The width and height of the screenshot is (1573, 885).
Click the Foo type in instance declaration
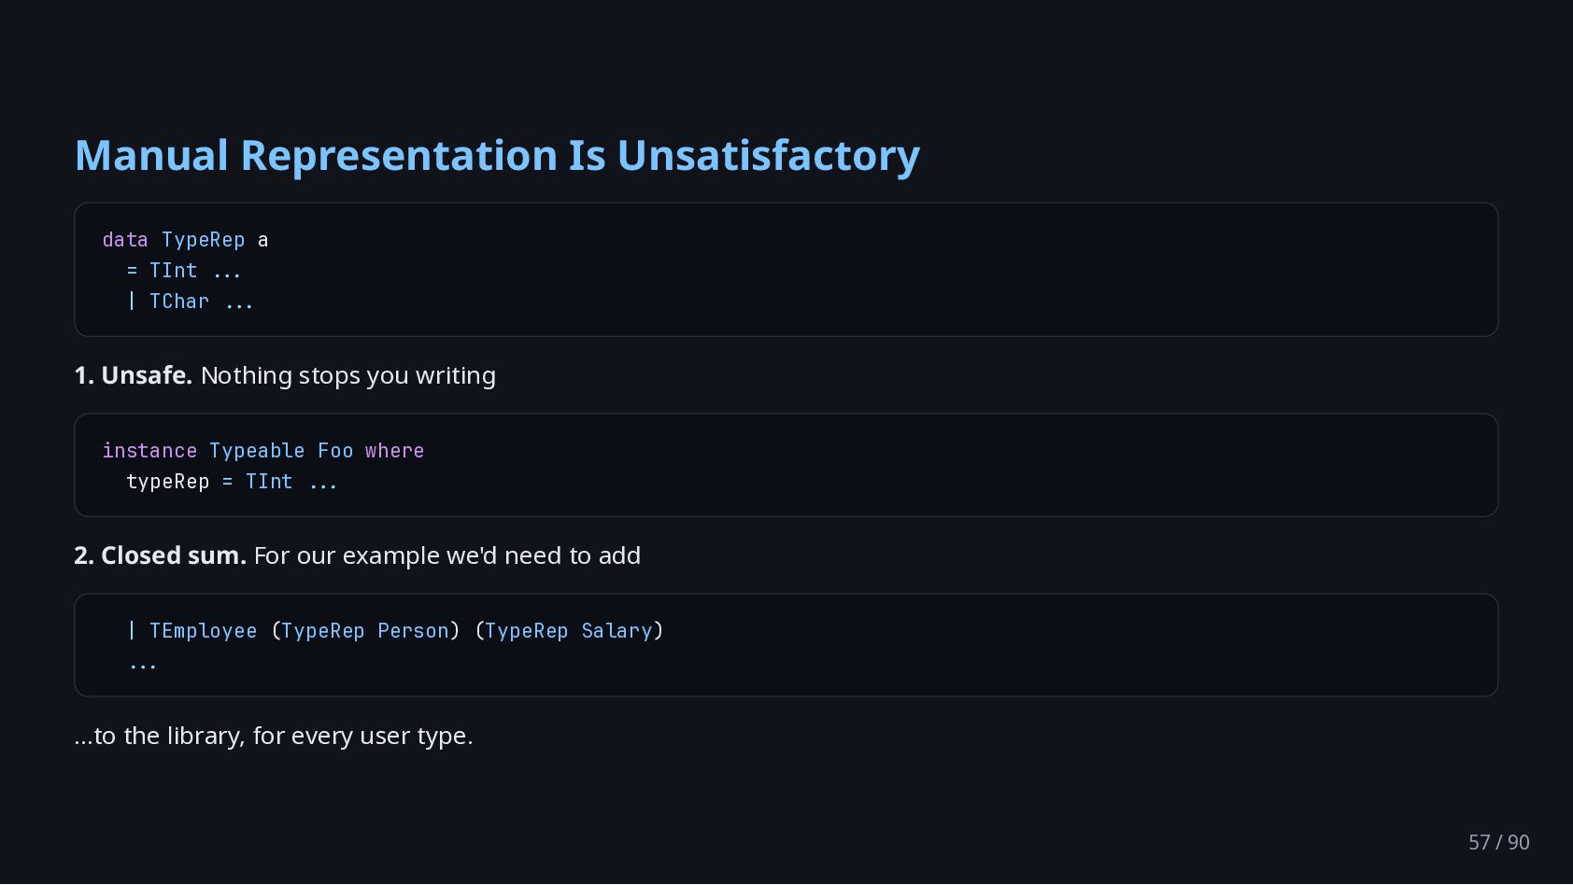tap(335, 451)
